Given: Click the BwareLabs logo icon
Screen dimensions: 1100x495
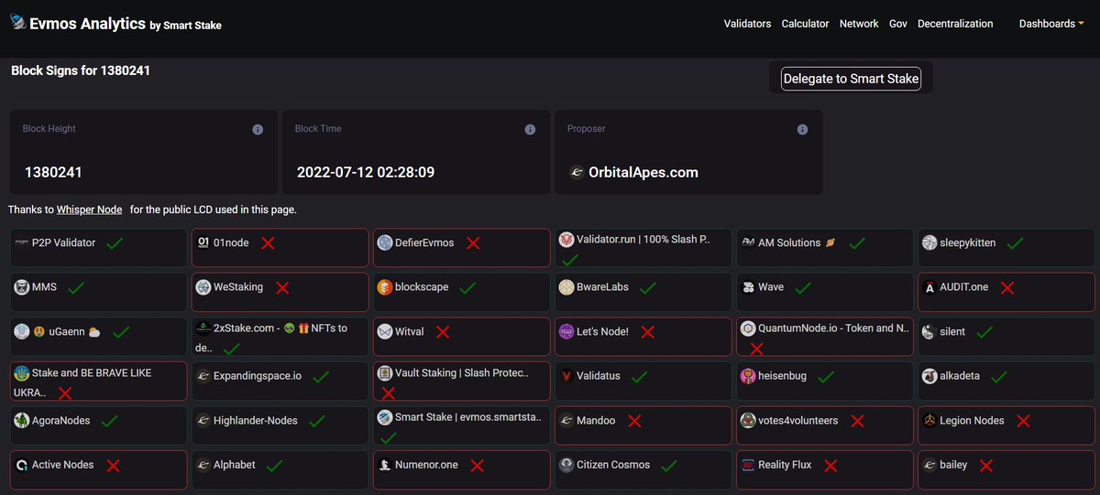Looking at the screenshot, I should (566, 287).
